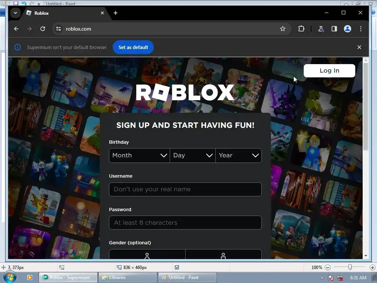Image resolution: width=377 pixels, height=283 pixels.
Task: Go back using the browser back arrow
Action: click(16, 29)
